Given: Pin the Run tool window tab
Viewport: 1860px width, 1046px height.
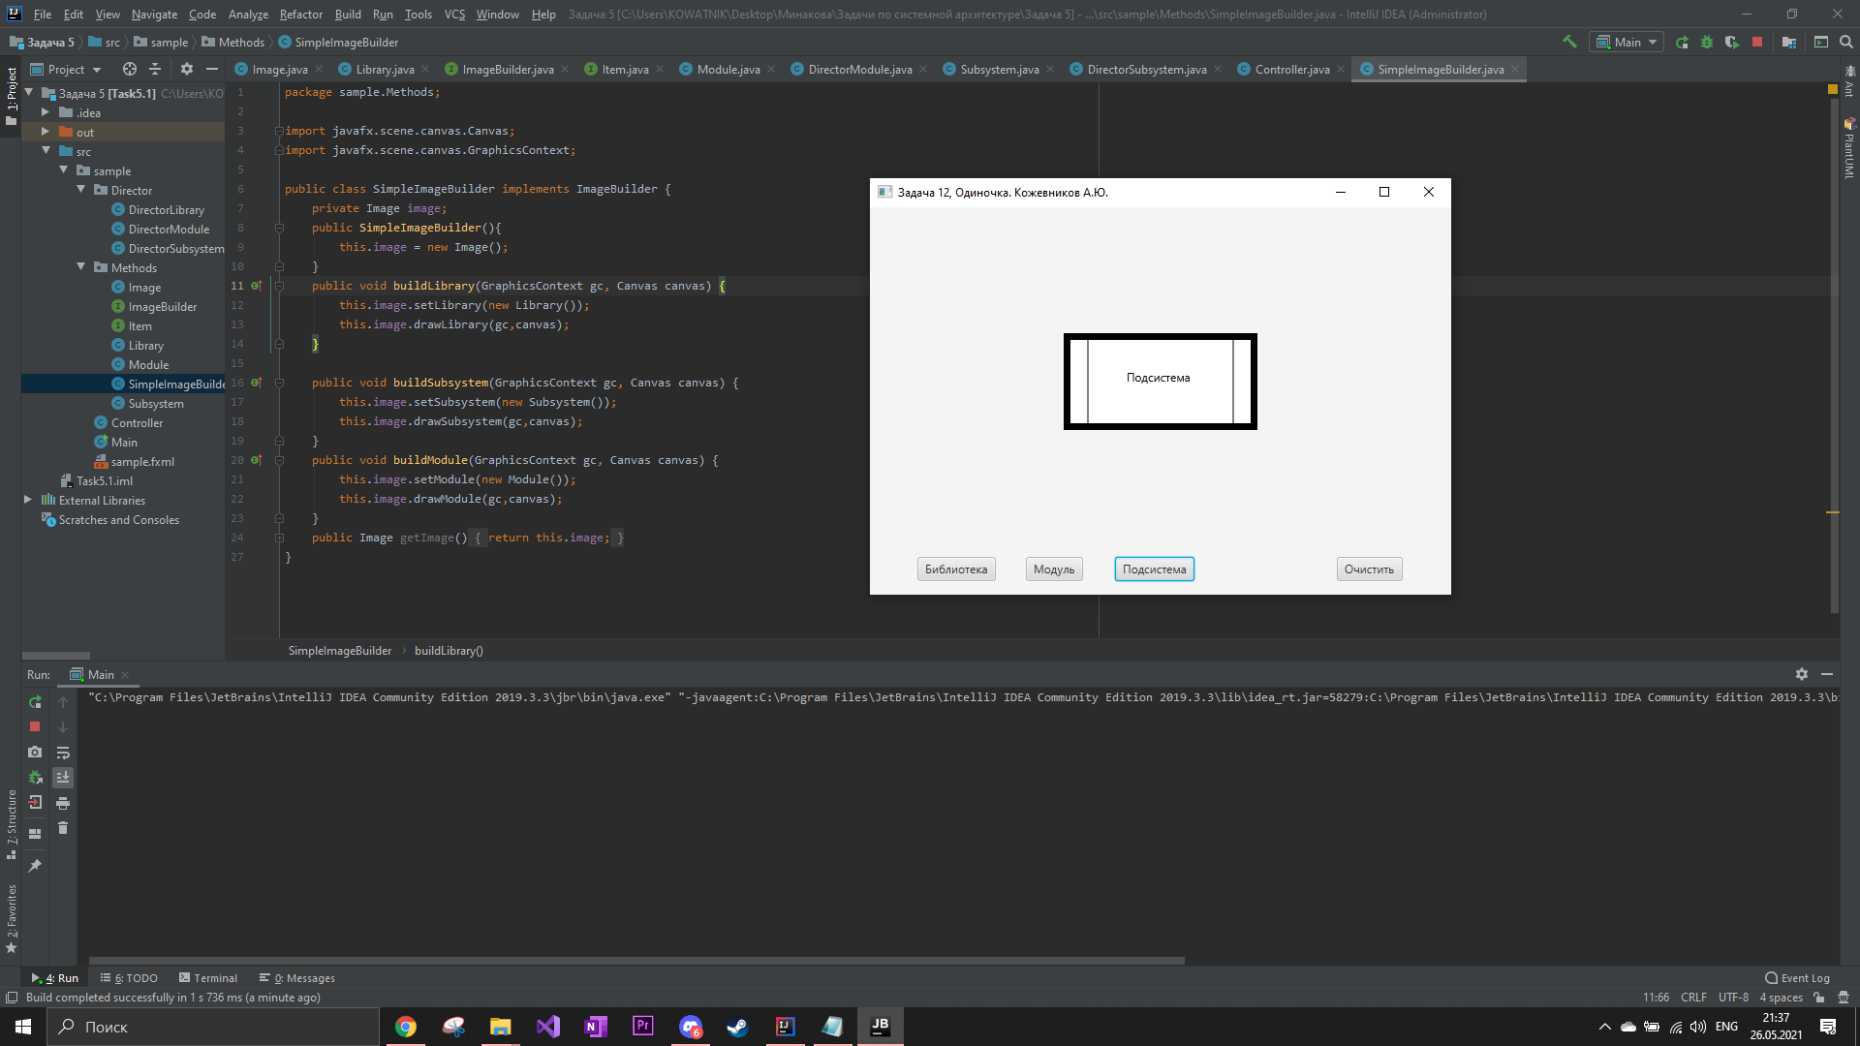Looking at the screenshot, I should click(35, 865).
